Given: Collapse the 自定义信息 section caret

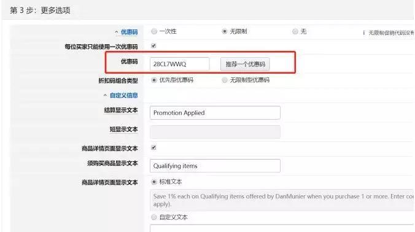Looking at the screenshot, I should [106, 95].
